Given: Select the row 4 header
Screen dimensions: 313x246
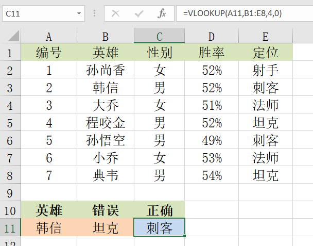Looking at the screenshot, I should pos(10,105).
